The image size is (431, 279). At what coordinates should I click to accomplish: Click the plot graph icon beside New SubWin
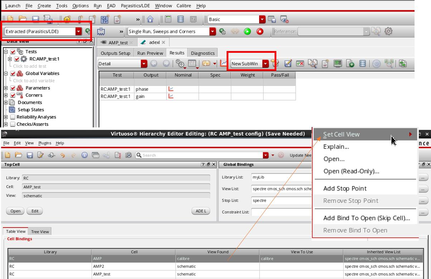click(x=224, y=64)
